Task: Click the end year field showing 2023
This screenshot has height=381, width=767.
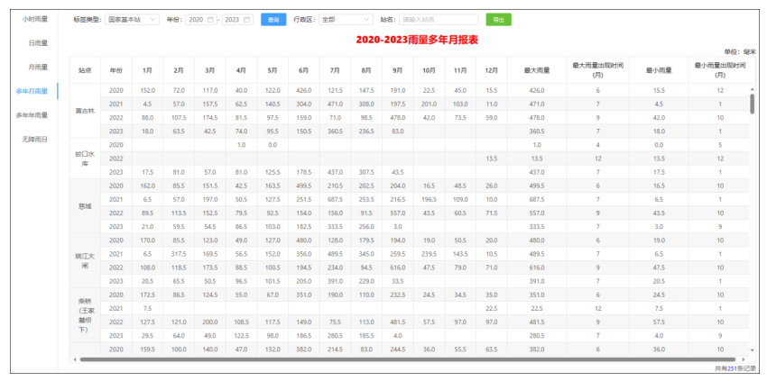Action: [237, 20]
